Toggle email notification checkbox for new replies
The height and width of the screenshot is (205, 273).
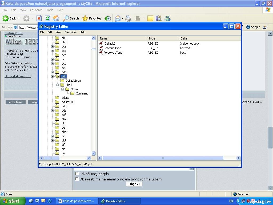[x=77, y=179]
